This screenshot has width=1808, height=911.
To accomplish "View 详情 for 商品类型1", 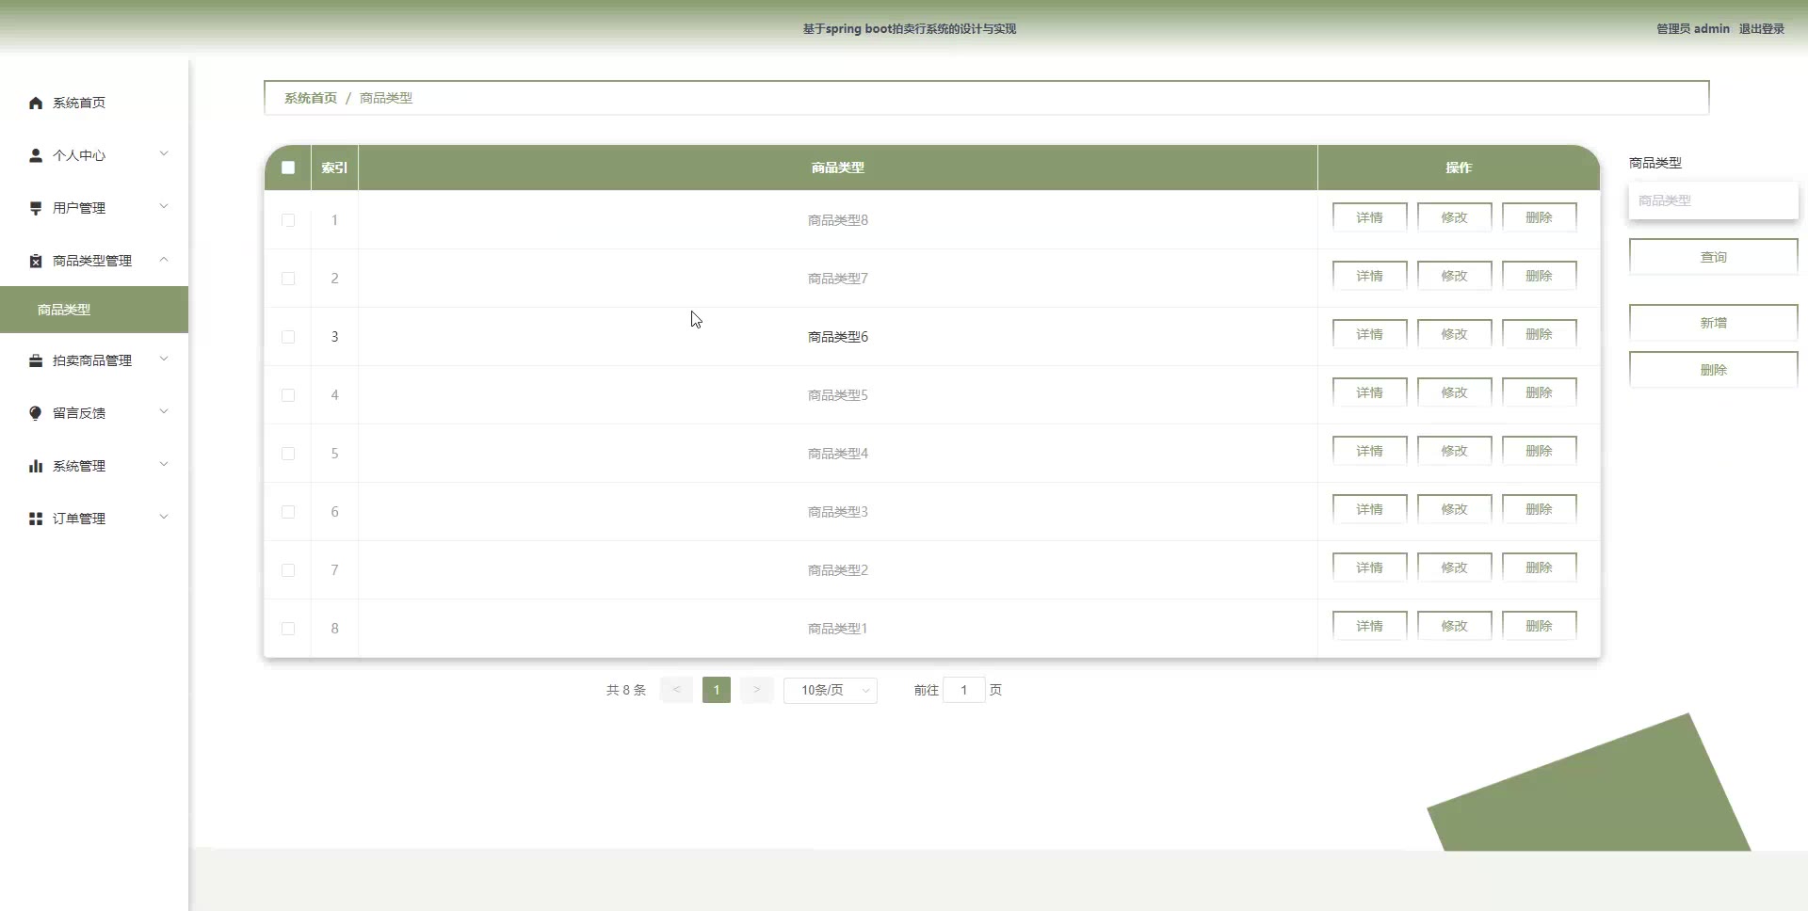I will pyautogui.click(x=1369, y=626).
